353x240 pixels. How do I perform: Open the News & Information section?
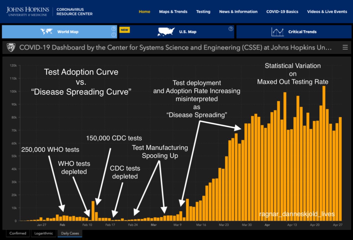click(238, 12)
